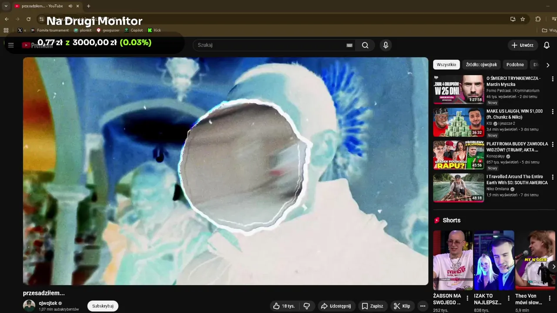
Task: Click the 'przesadziłem...' video title
Action: [x=44, y=293]
